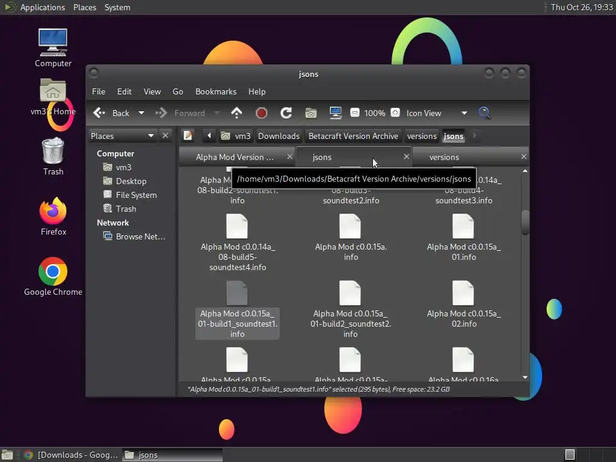Zoom in with the plus button
The image size is (616, 462).
(395, 112)
